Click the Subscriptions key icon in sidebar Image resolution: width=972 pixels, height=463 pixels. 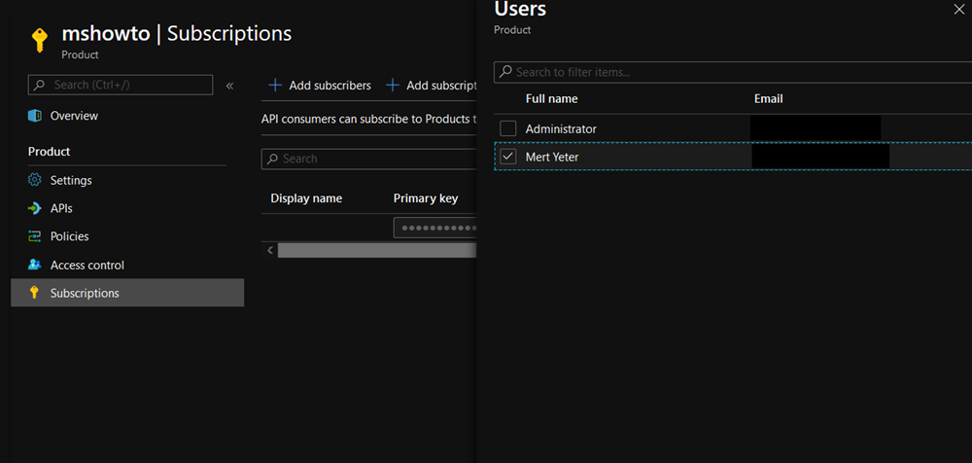35,293
